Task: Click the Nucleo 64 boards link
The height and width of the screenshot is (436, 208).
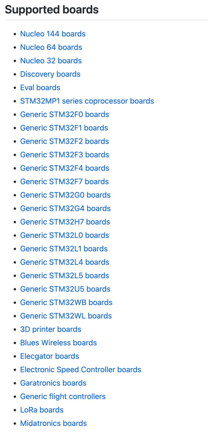Action: pyautogui.click(x=51, y=47)
